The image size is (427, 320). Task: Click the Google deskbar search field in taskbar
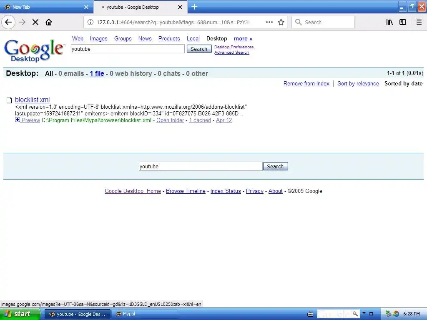tap(334, 314)
